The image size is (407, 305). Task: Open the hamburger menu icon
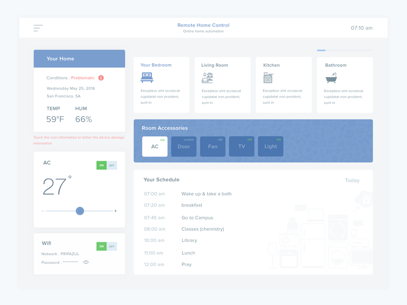[38, 28]
